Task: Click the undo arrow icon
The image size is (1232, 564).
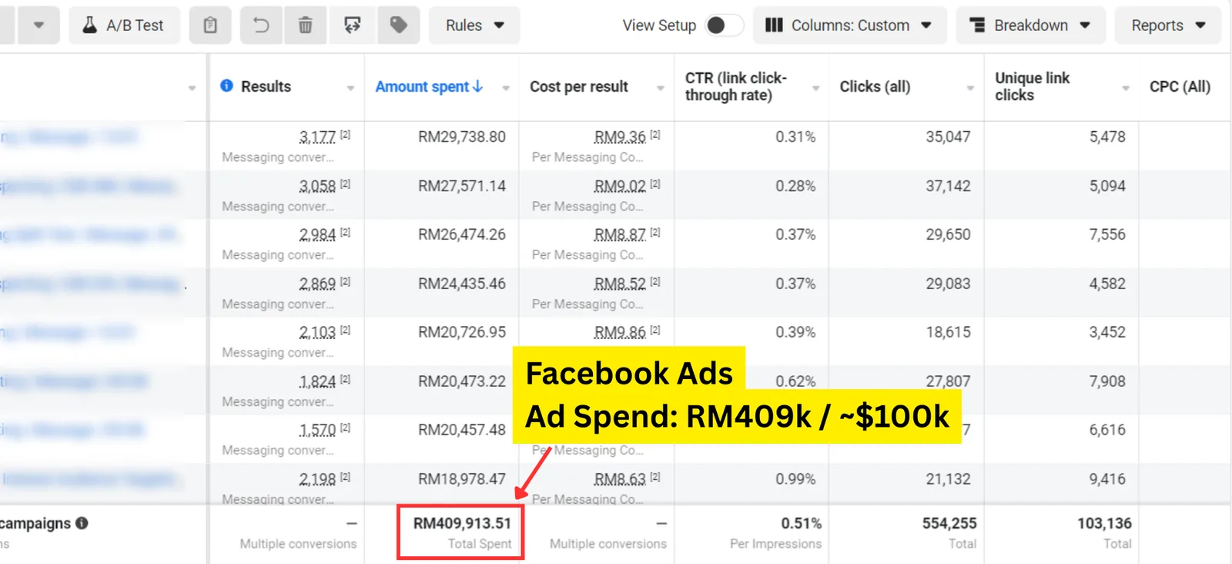Action: (261, 25)
